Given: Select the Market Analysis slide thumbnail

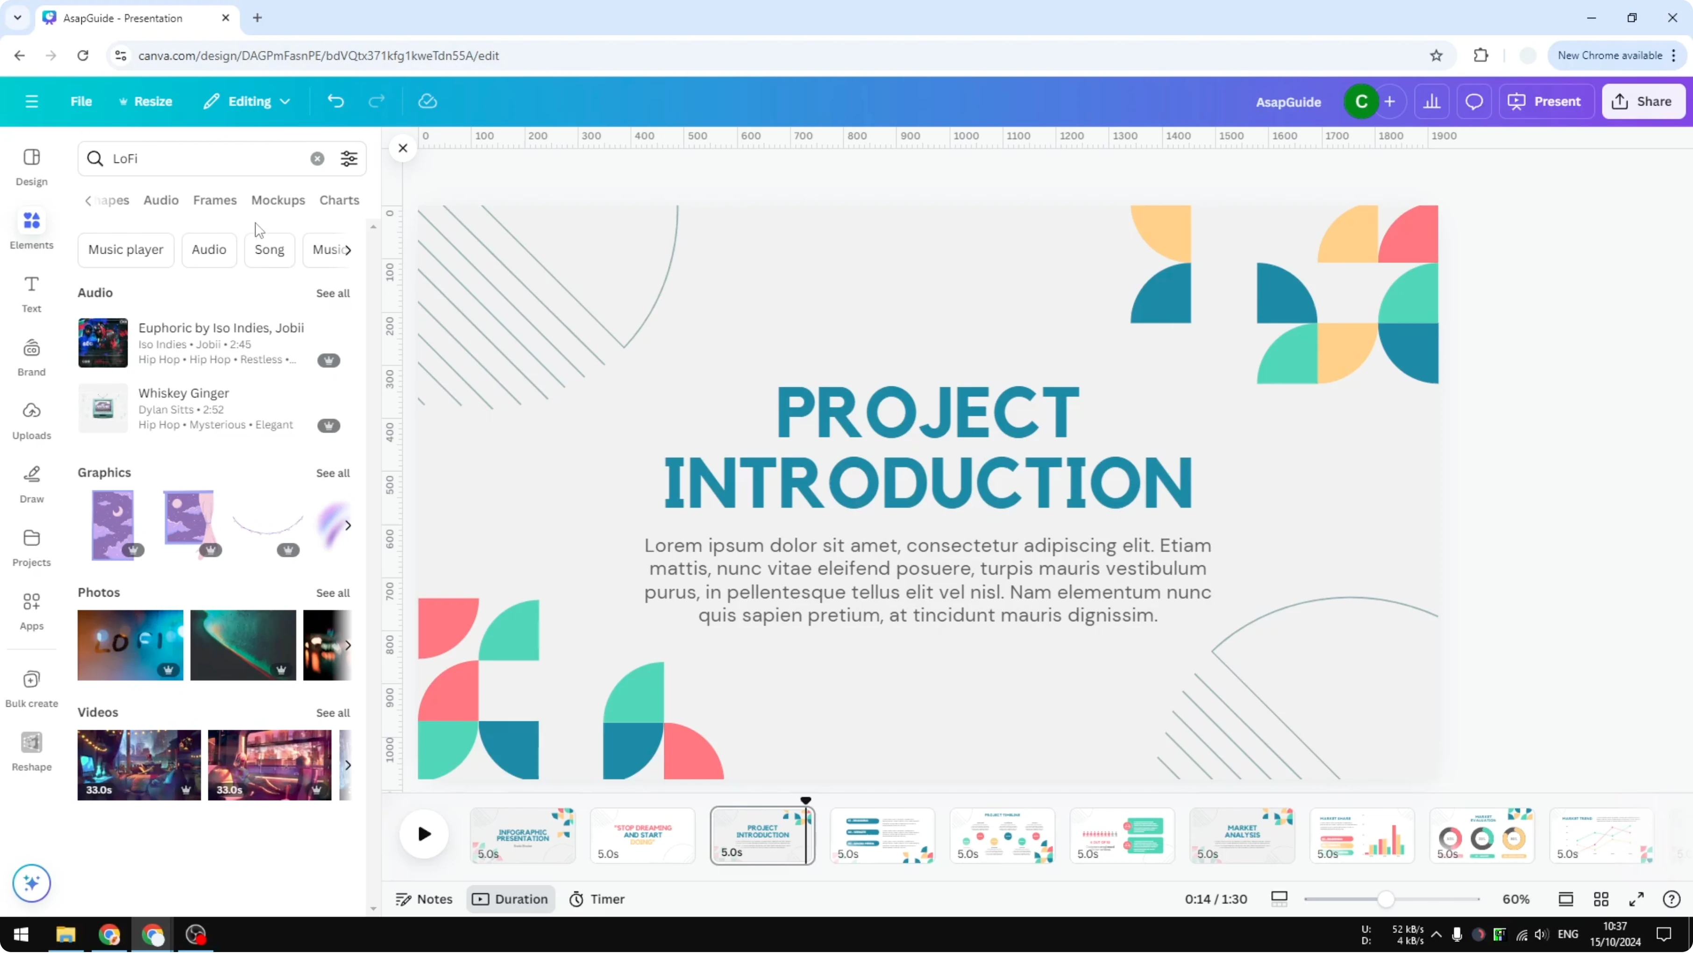Looking at the screenshot, I should tap(1242, 835).
